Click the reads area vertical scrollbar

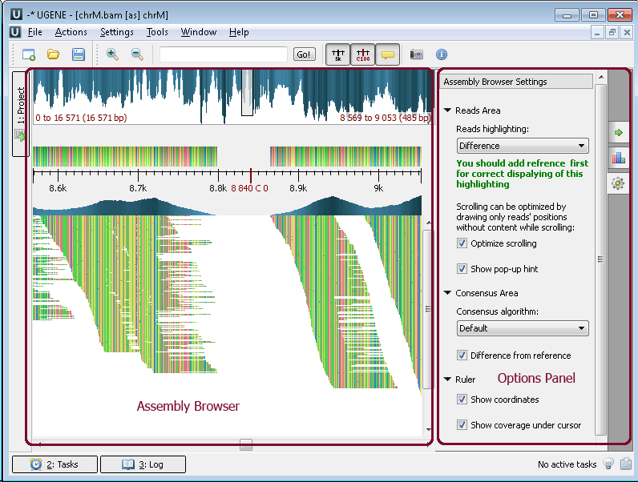[428, 309]
